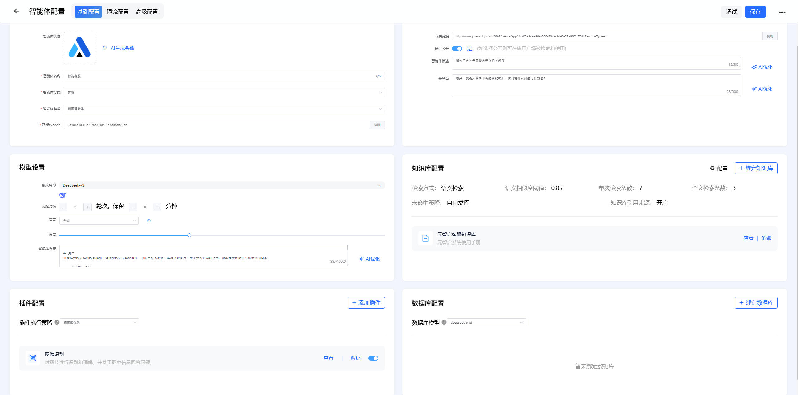This screenshot has height=395, width=798.
Task: Switch to the 高级配置 tab
Action: pyautogui.click(x=147, y=12)
